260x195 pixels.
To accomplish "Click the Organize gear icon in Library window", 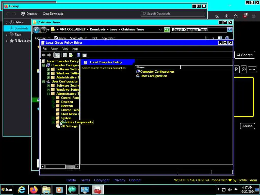I will tap(23, 14).
